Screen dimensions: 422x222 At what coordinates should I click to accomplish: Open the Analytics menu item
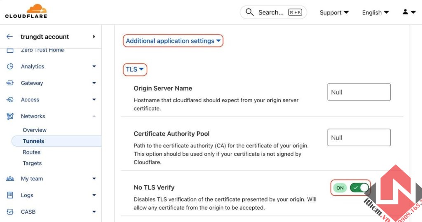click(x=33, y=66)
